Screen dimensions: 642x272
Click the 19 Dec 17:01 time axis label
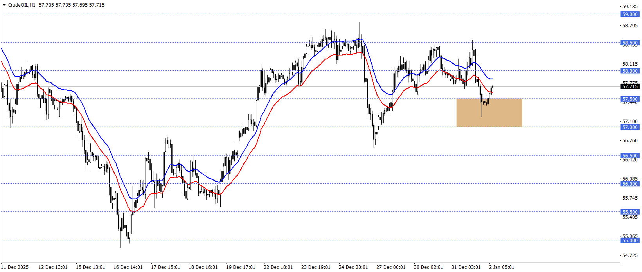click(241, 267)
